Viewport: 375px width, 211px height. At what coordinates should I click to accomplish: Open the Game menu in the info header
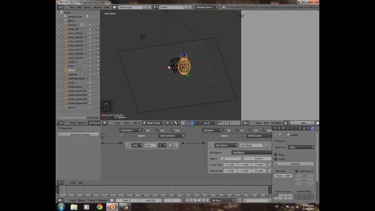(87, 8)
